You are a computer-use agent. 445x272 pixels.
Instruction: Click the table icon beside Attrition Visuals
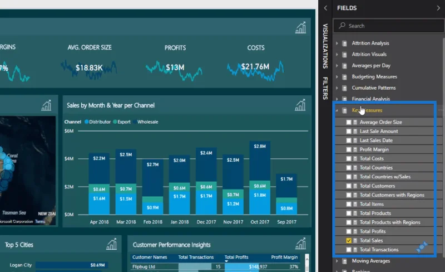(x=344, y=54)
